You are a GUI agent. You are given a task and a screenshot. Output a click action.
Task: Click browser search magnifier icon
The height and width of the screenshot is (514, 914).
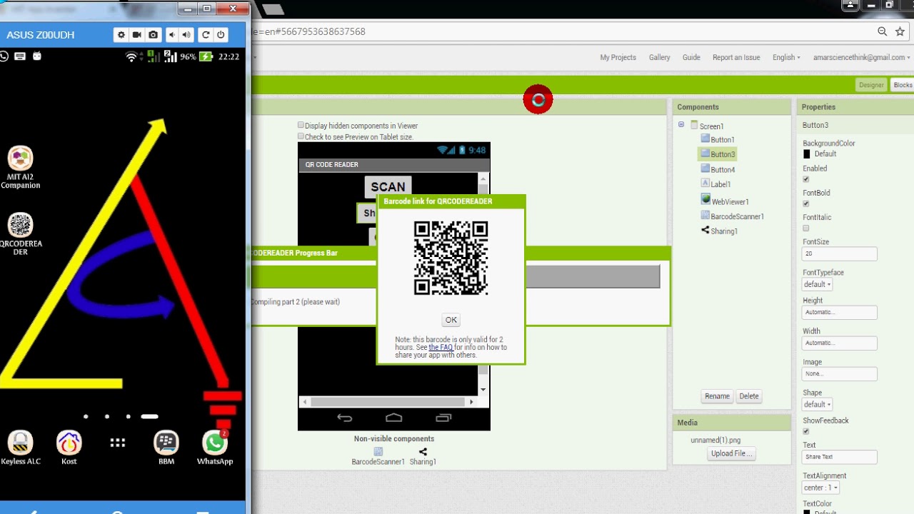click(x=883, y=31)
